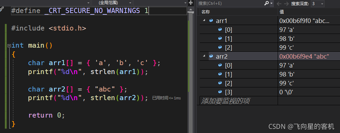This screenshot has width=340, height=133.
Task: Open the 搜索深度 dropdown showing 3
Action: [x=317, y=3]
